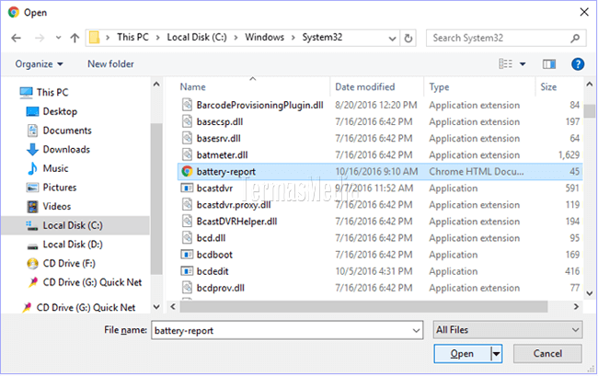Image resolution: width=598 pixels, height=376 pixels.
Task: Click the Search System32 field
Action: pyautogui.click(x=506, y=38)
